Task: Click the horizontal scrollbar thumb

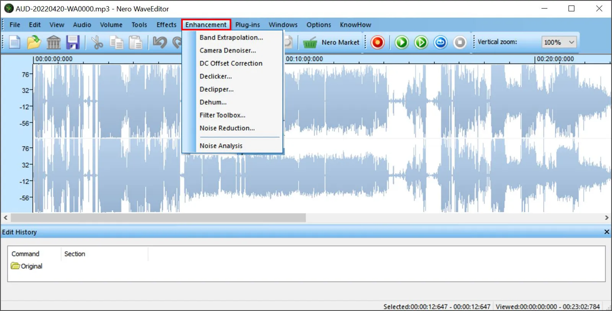Action: click(x=158, y=218)
